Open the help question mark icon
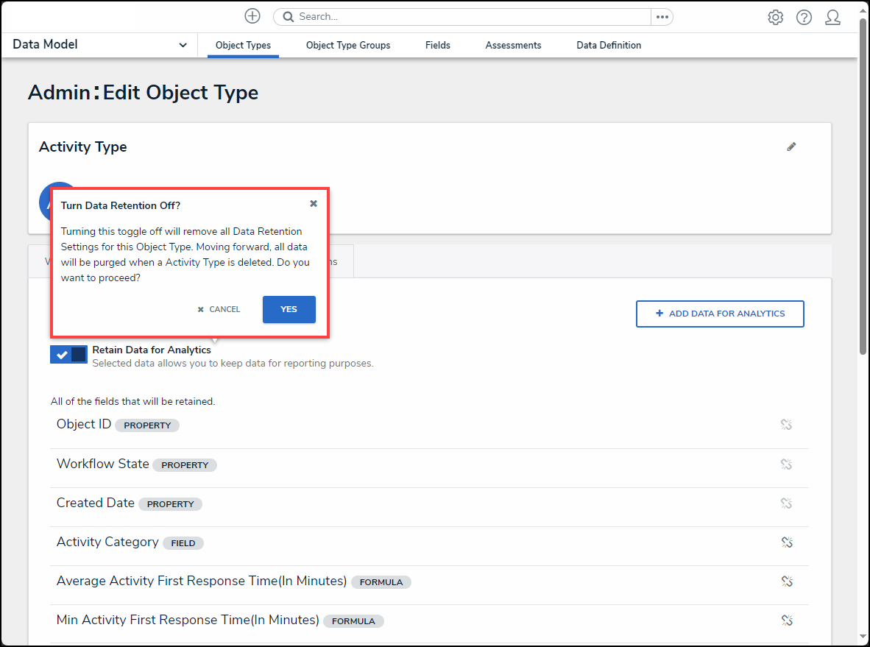The image size is (870, 647). click(x=804, y=17)
